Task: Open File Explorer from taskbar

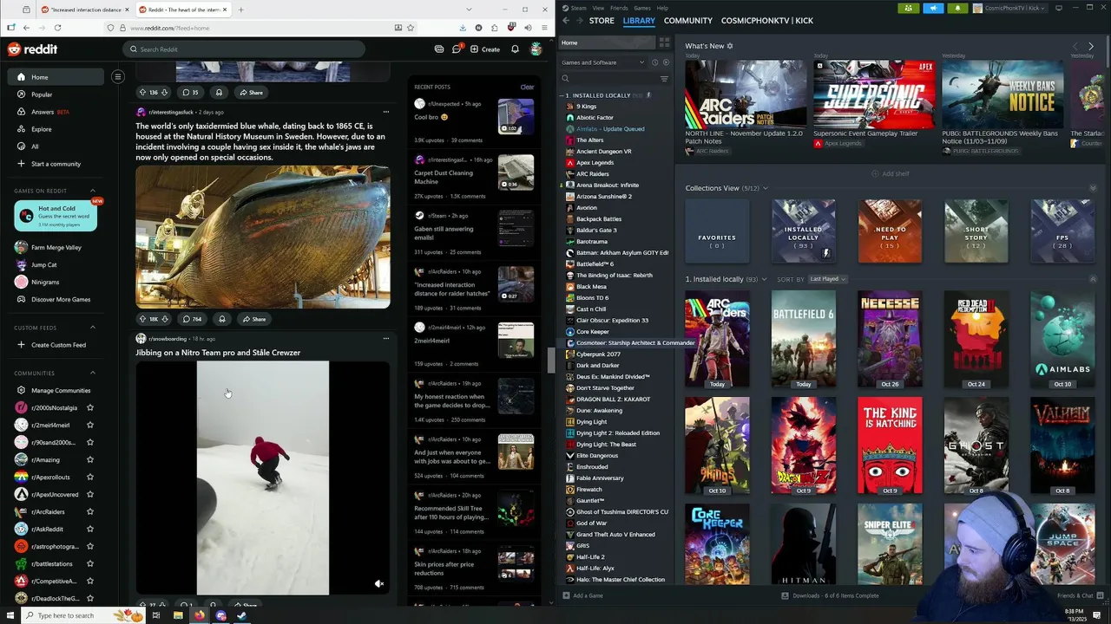Action: coord(178,615)
